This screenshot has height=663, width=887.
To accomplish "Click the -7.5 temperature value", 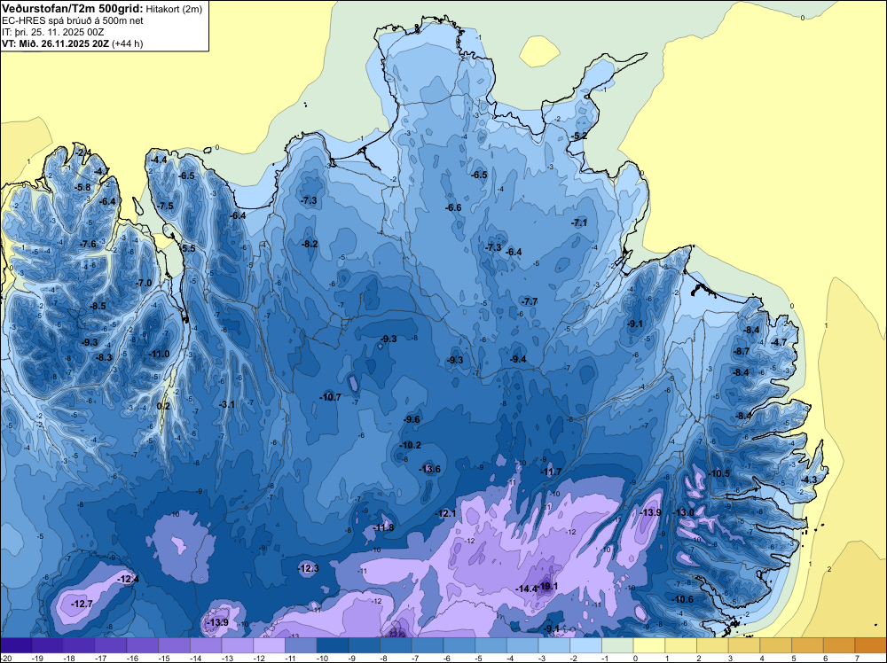I will click(165, 207).
